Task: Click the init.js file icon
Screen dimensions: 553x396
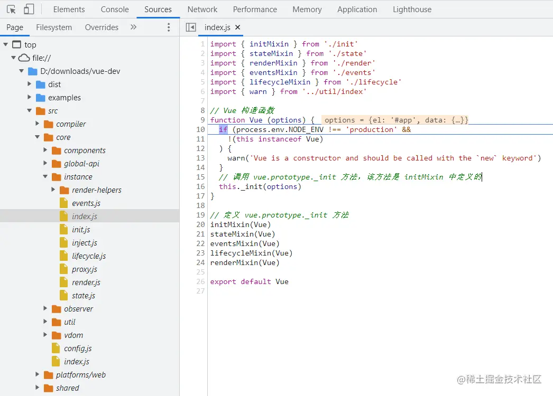Action: [64, 229]
